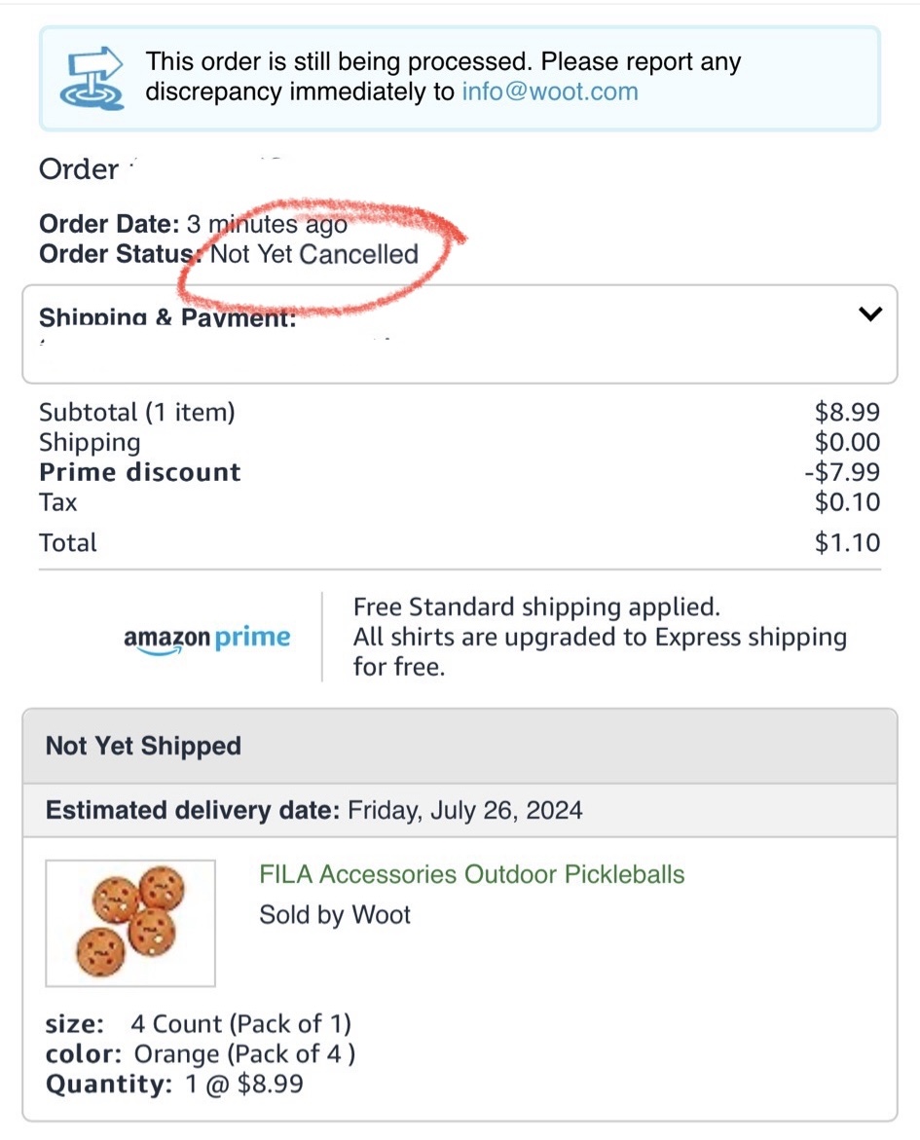Open the info@woot.com email link
Image resolution: width=920 pixels, height=1140 pixels.
point(550,92)
